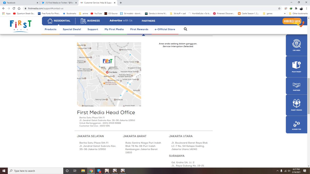Open the Windows Start menu
Viewport: 310px width, 174px height.
coord(3,171)
